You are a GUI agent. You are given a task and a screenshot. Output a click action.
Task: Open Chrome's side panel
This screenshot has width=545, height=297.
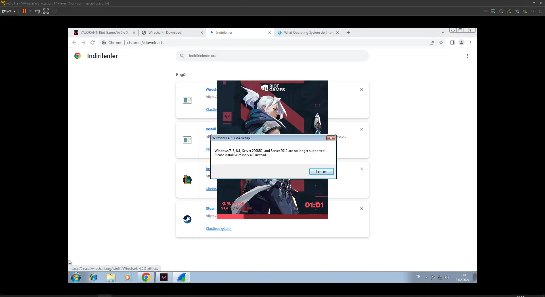pyautogui.click(x=452, y=43)
